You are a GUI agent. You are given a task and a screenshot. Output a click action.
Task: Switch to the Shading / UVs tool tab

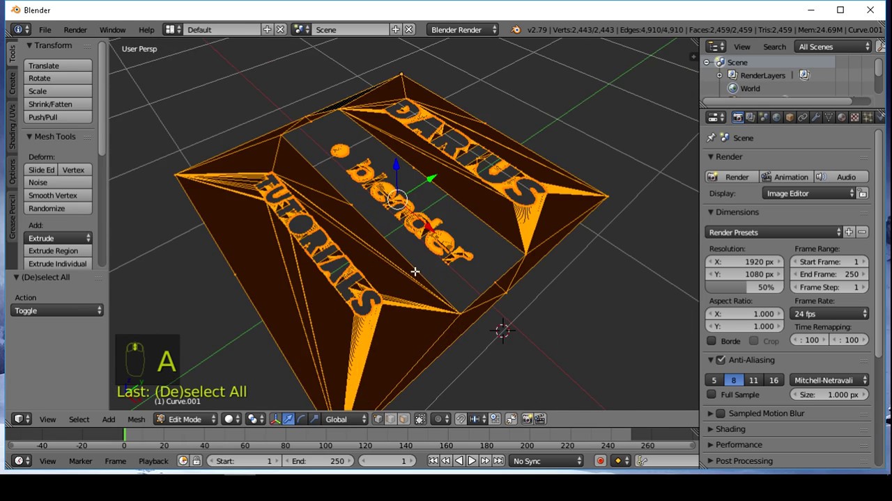12,127
